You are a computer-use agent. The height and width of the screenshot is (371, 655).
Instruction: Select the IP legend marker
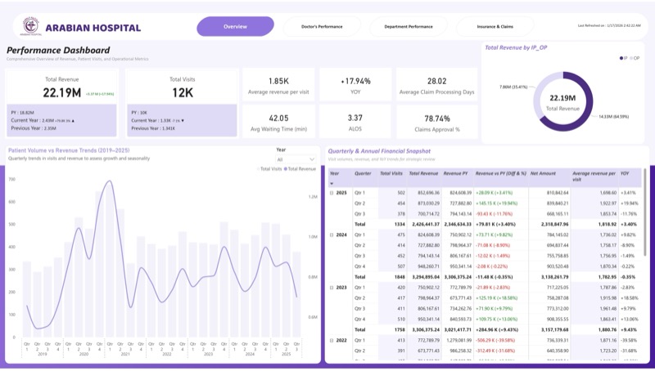tap(621, 58)
